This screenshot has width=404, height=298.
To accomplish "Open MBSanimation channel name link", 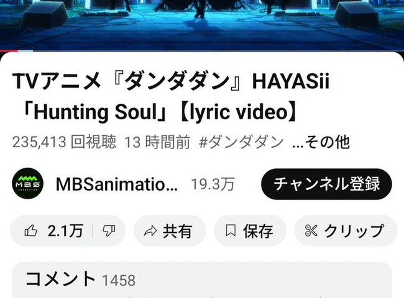I will tap(117, 184).
